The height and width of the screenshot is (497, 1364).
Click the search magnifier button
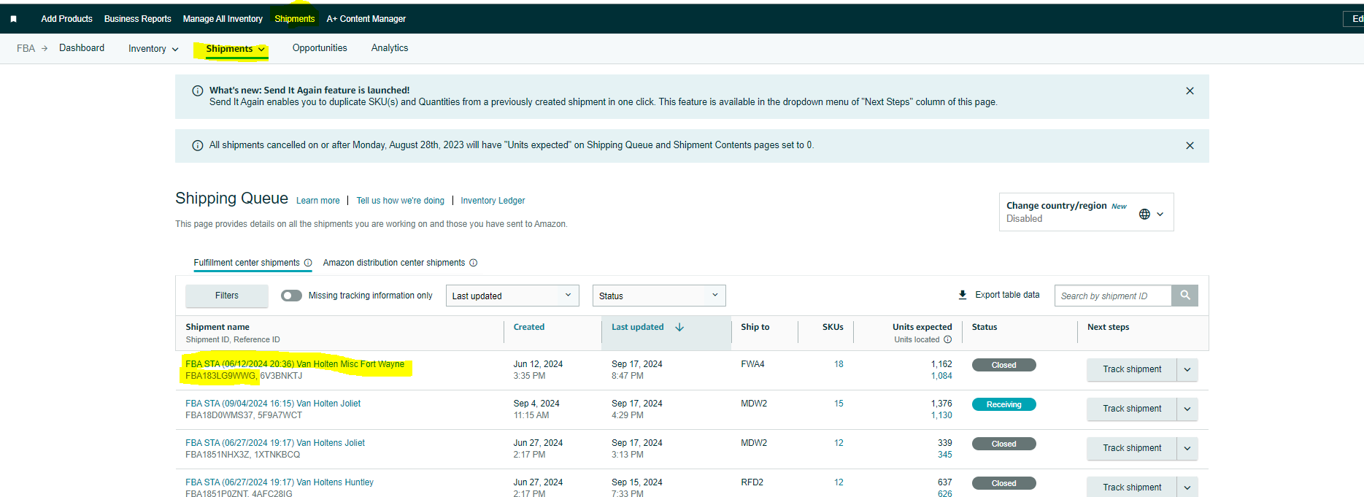click(x=1185, y=296)
